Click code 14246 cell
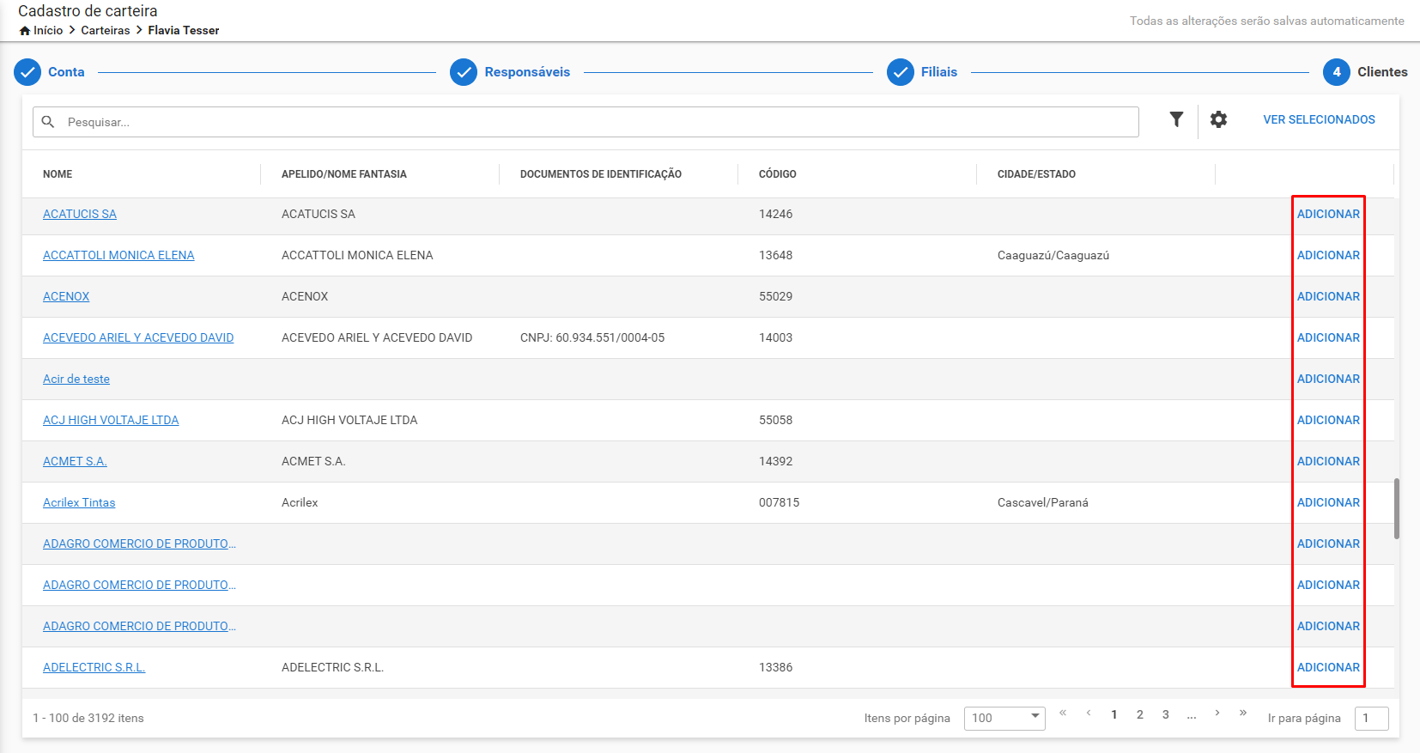1420x753 pixels. click(775, 214)
